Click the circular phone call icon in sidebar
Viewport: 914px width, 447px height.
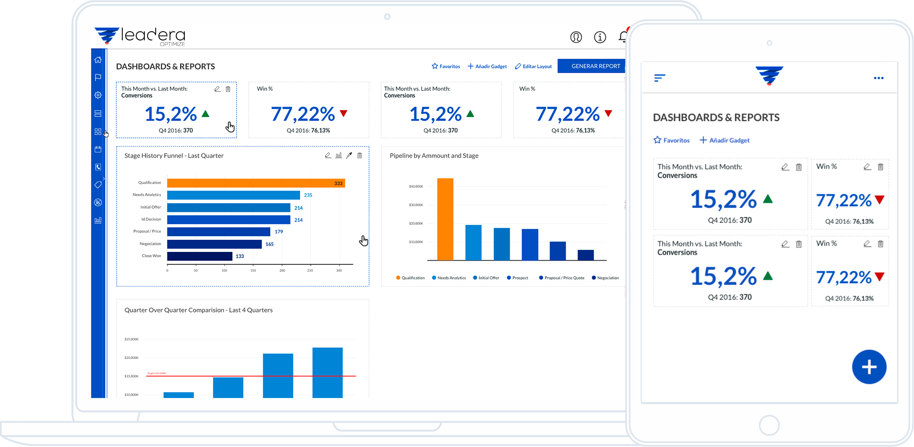(98, 203)
